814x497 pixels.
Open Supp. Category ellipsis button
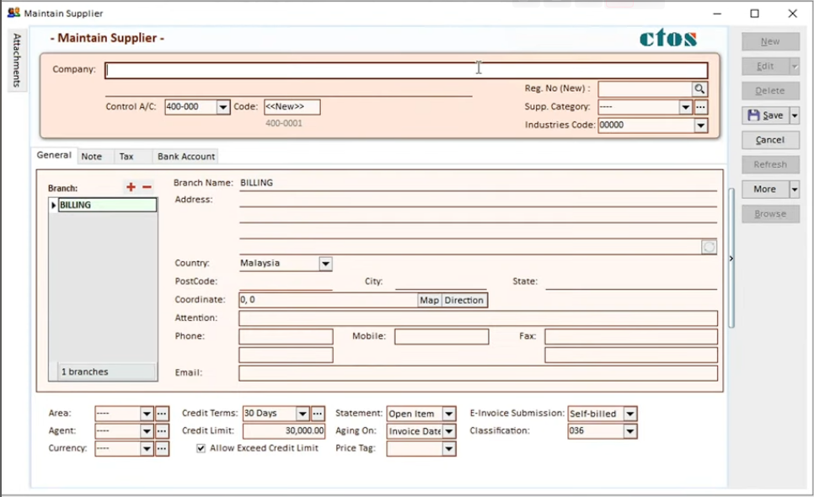[x=701, y=107]
